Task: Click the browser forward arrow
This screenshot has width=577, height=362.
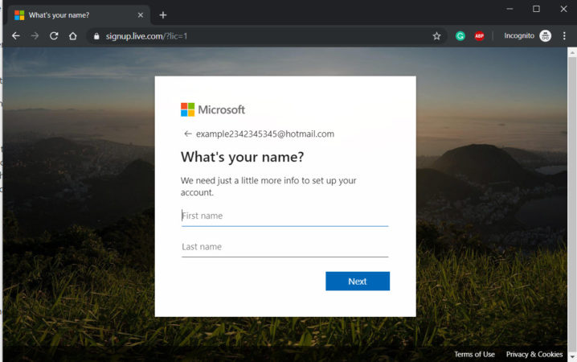Action: coord(35,35)
